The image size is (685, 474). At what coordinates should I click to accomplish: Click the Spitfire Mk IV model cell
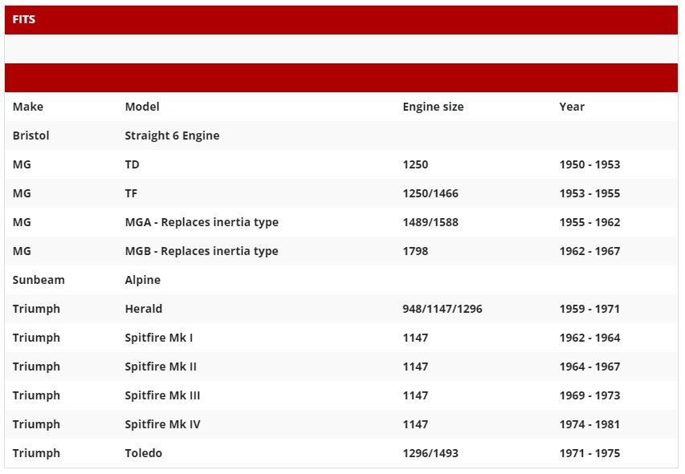click(162, 423)
